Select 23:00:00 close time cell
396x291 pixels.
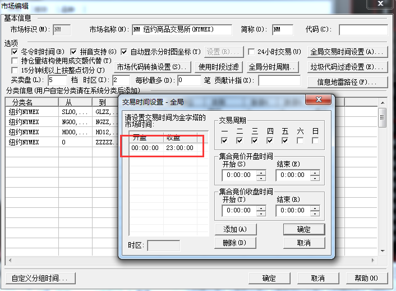pos(179,148)
